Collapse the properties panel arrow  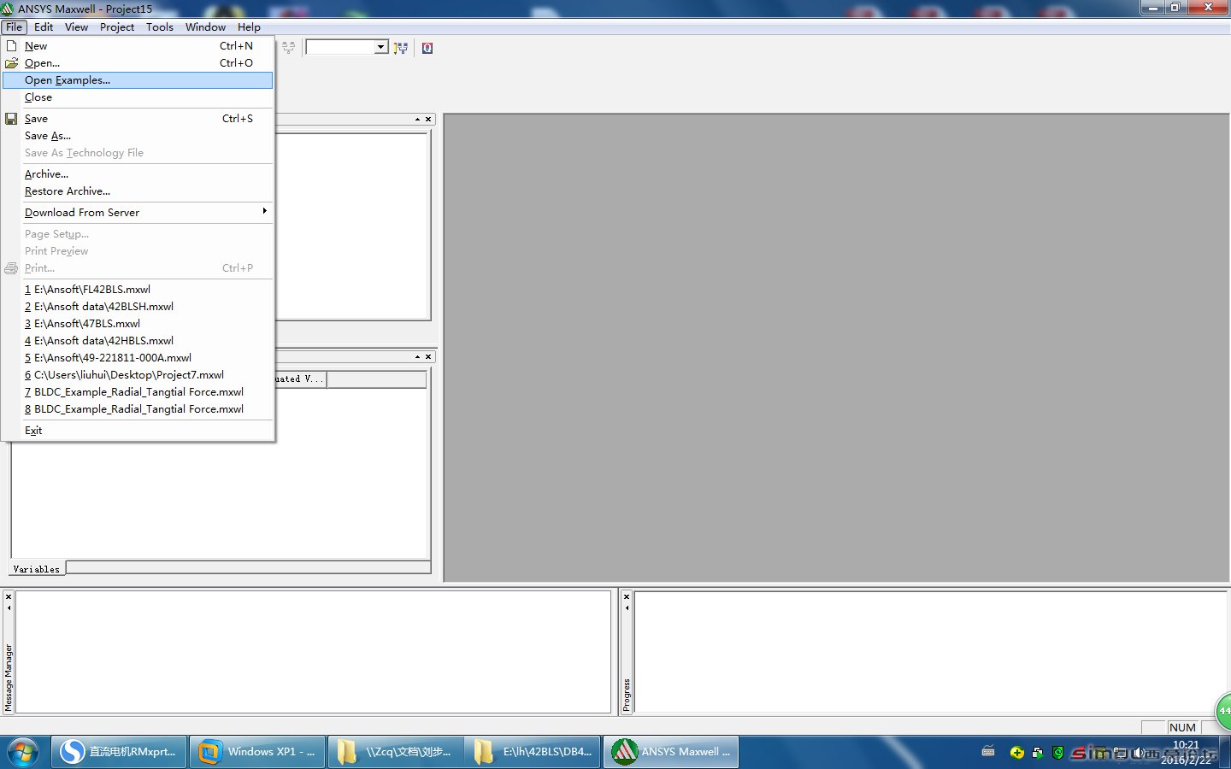(x=417, y=357)
